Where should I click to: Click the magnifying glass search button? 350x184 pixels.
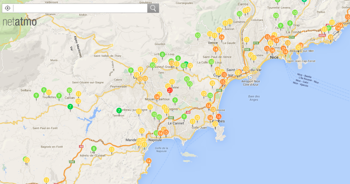pyautogui.click(x=153, y=8)
